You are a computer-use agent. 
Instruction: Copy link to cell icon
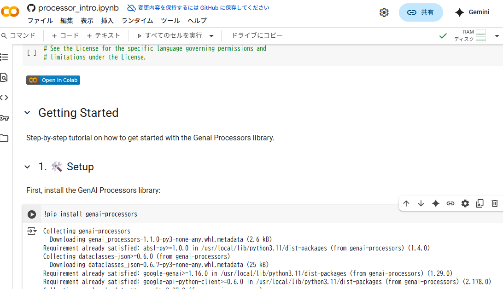(450, 203)
